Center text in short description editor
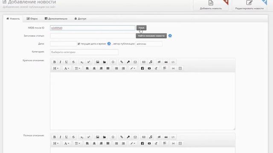 94,68
